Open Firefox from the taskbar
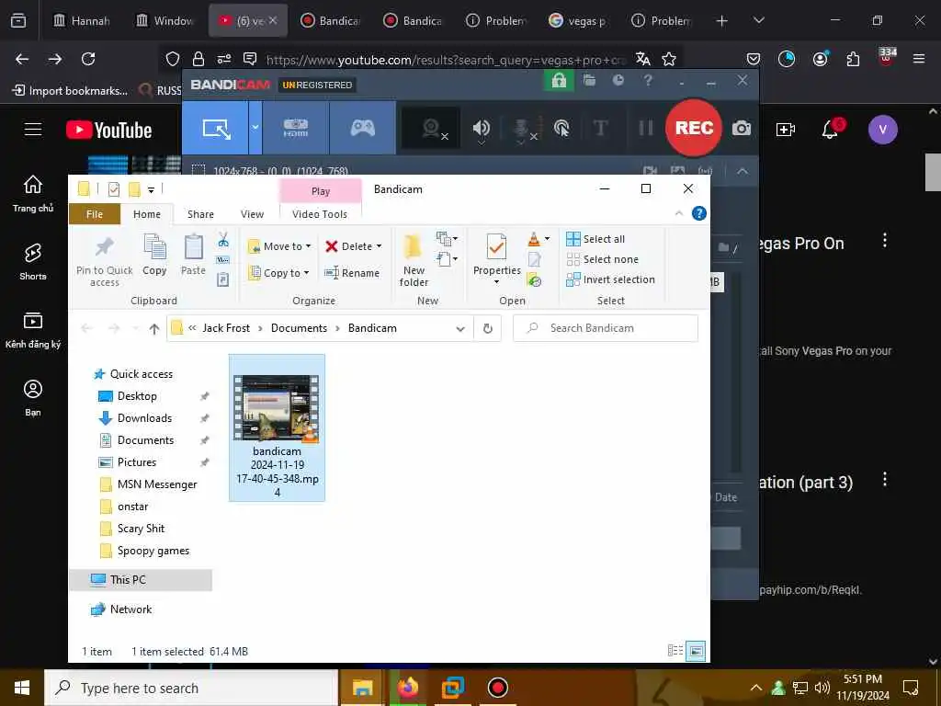 pos(407,688)
